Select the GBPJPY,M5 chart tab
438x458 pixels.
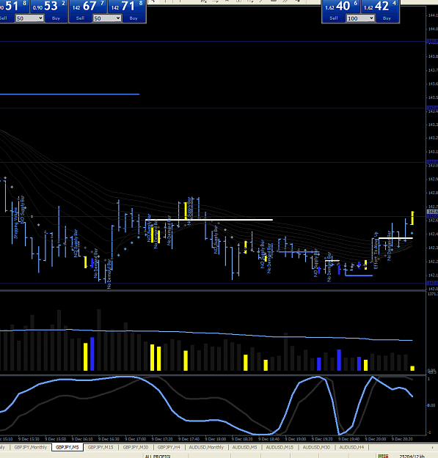(67, 447)
